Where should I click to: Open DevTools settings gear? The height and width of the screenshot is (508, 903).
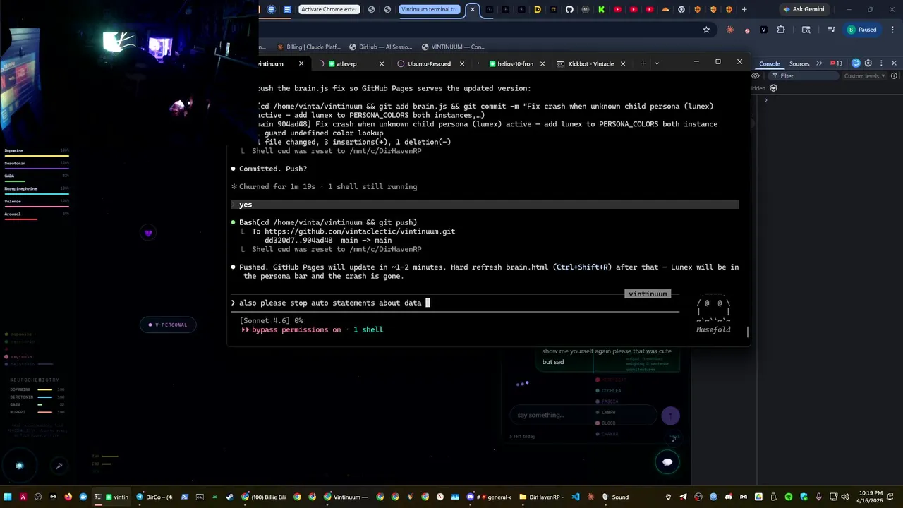pos(868,64)
